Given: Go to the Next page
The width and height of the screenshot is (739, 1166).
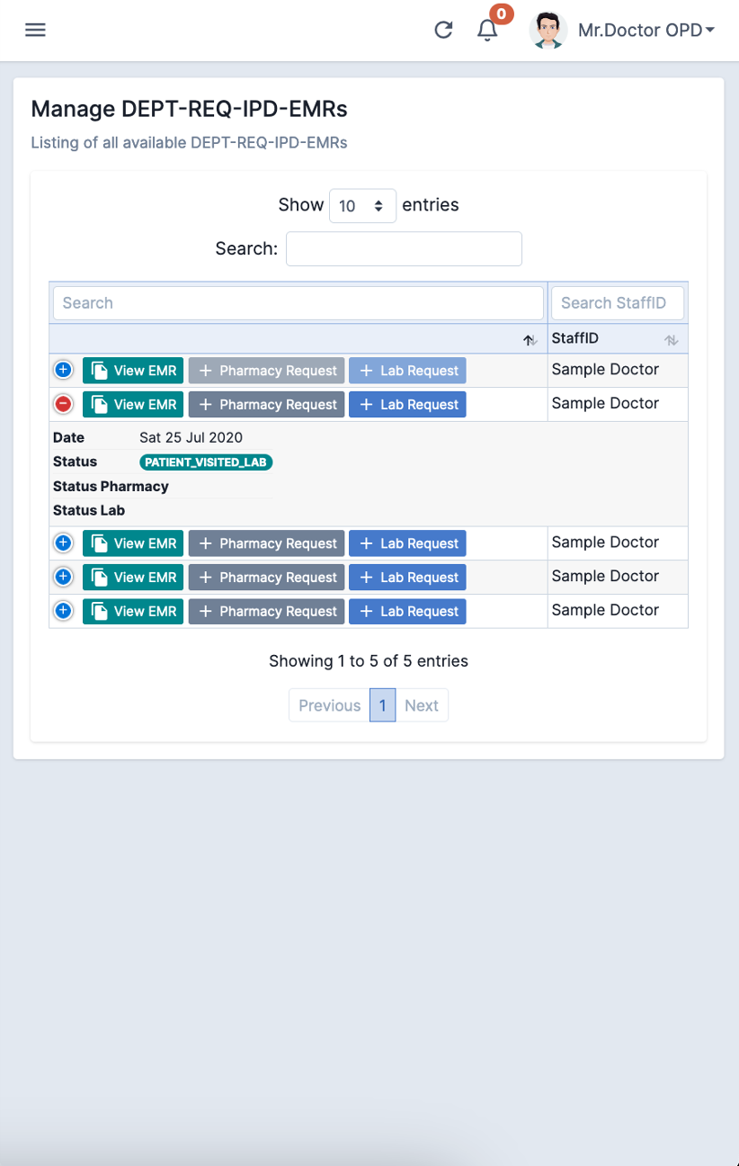Looking at the screenshot, I should point(422,705).
